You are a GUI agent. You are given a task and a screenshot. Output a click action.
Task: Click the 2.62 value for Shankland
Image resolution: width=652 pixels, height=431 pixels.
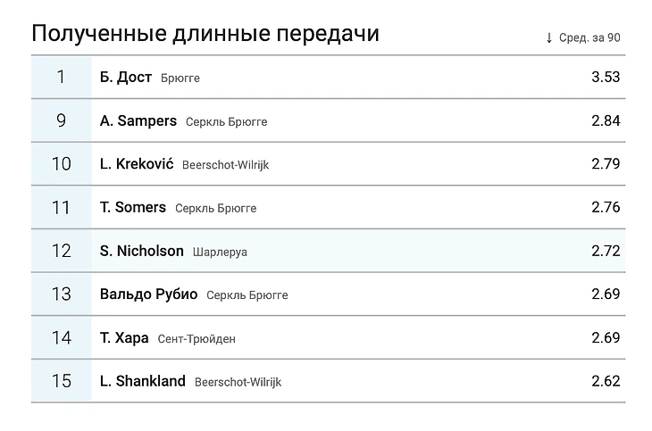[605, 382]
